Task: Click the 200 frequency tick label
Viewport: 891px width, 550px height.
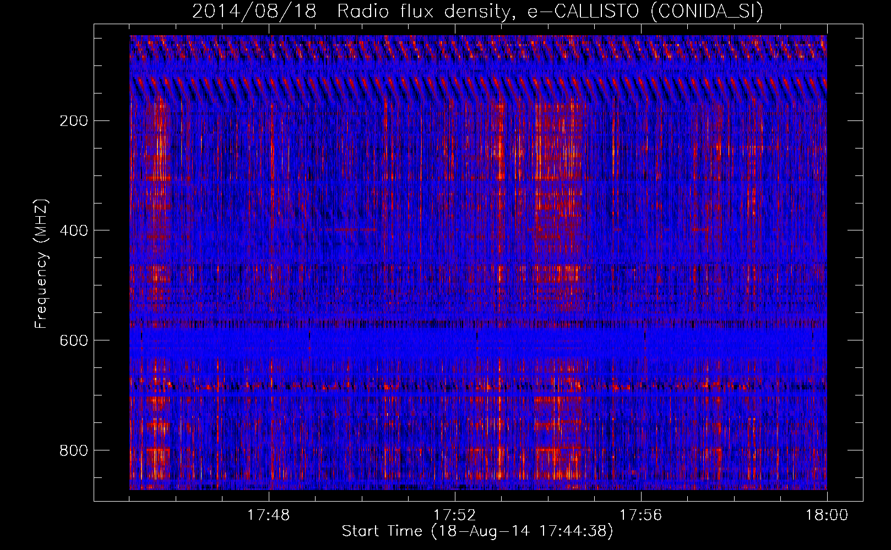Action: (x=73, y=120)
